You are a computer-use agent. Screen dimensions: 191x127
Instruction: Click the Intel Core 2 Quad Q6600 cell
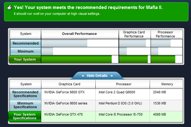click(123, 94)
